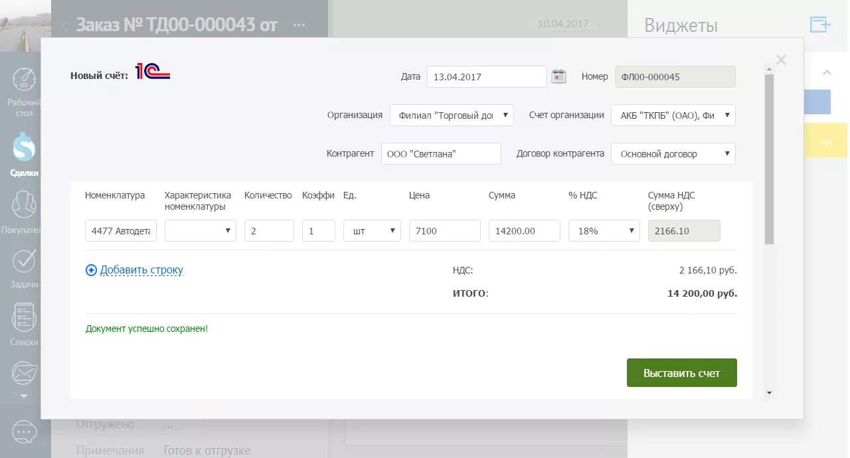
Task: Open the Договор контрагента dropdown
Action: [673, 153]
